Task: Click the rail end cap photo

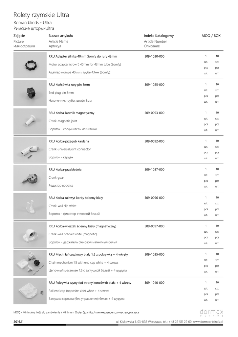Action: coord(30,291)
